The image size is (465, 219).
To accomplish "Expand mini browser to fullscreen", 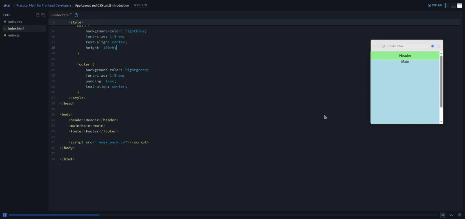I will point(438,46).
